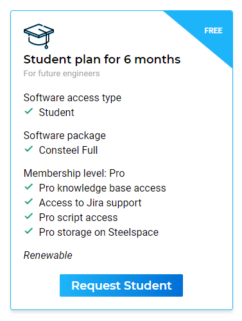Click the Consteel Full text
Image resolution: width=242 pixels, height=321 pixels.
pos(68,150)
